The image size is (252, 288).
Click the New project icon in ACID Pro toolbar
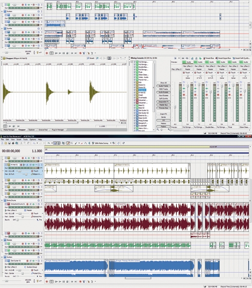(x=2, y=143)
